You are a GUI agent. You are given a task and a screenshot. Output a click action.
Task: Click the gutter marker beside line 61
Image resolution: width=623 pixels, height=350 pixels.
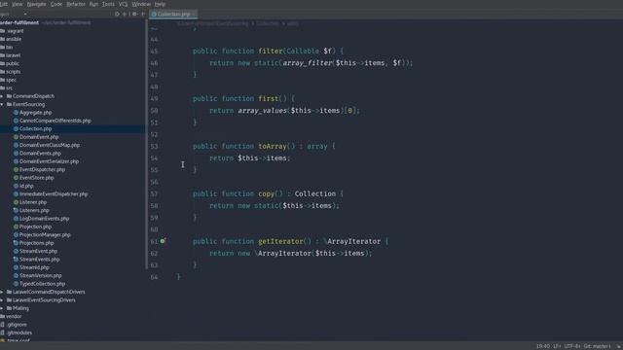163,241
